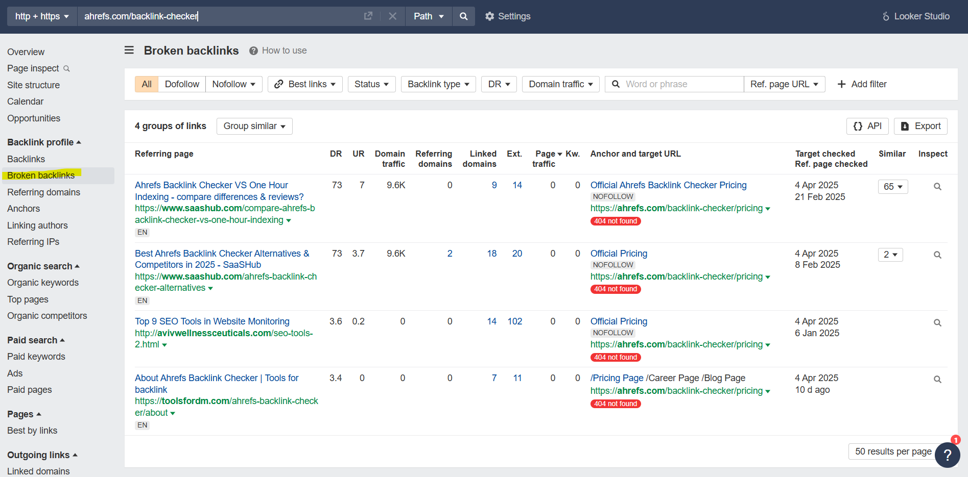Open the Nofollow filter dropdown
This screenshot has width=968, height=477.
coord(234,84)
